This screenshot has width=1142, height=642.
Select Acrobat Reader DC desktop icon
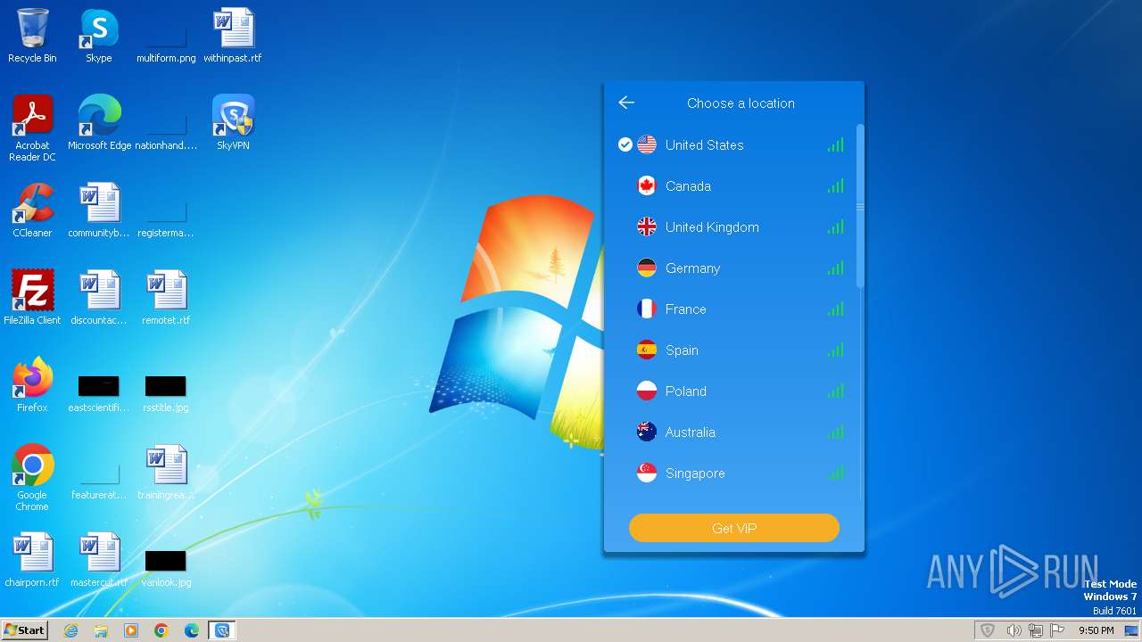(32, 128)
